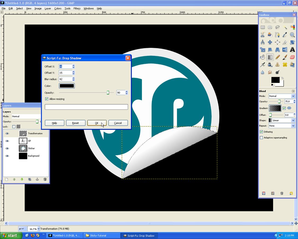This screenshot has height=239, width=298.
Task: Select the Paintbrush tool
Action: [285, 57]
